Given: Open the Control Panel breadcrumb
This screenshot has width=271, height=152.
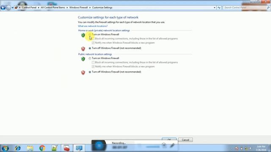Looking at the screenshot, I should (29, 8).
